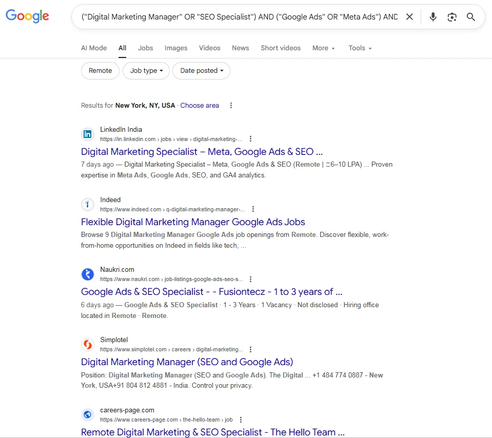
Task: Click the careers-page.com favicon
Action: point(87,414)
